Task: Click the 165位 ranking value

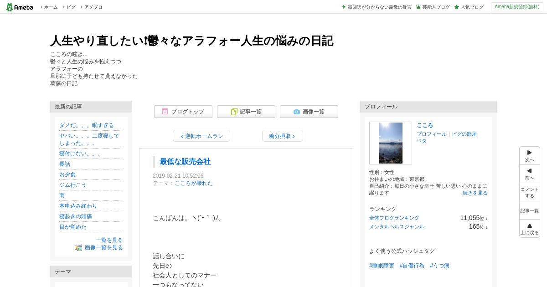Action: pos(478,226)
